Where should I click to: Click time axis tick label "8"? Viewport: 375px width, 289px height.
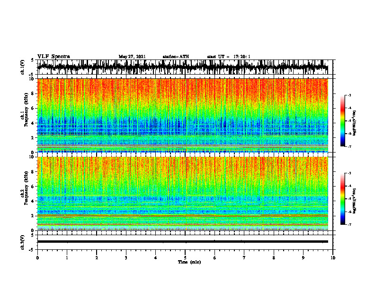274,258
